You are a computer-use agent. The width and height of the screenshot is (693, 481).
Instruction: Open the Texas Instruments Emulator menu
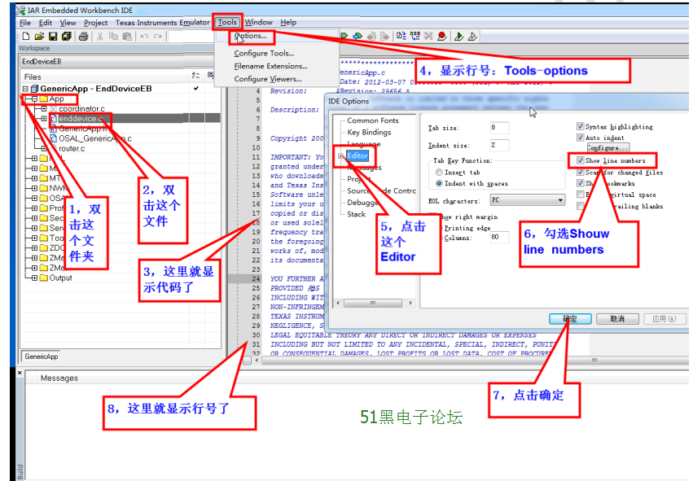click(162, 23)
